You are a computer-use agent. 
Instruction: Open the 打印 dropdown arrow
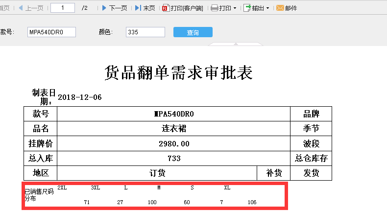point(235,8)
